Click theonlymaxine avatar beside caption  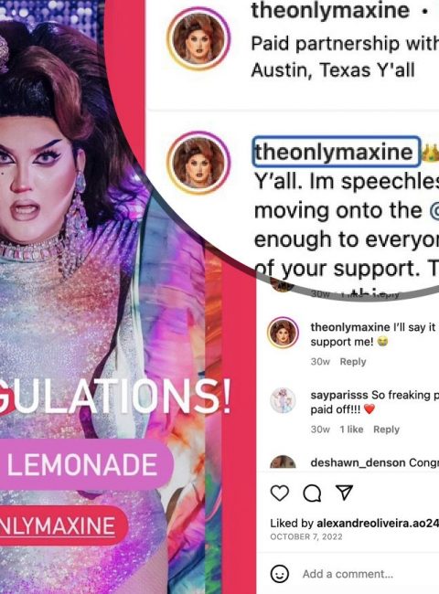(x=198, y=163)
